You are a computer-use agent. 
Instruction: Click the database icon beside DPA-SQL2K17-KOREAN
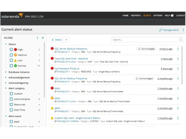tap(55, 121)
